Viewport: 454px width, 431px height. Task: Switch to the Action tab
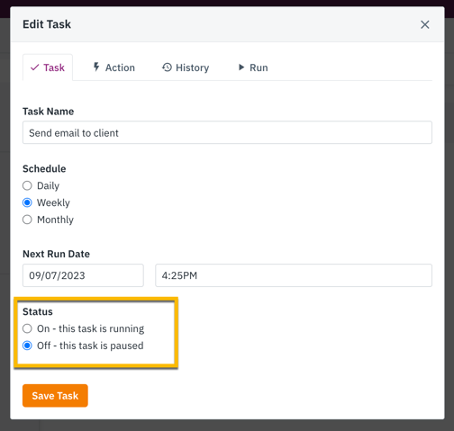coord(113,67)
